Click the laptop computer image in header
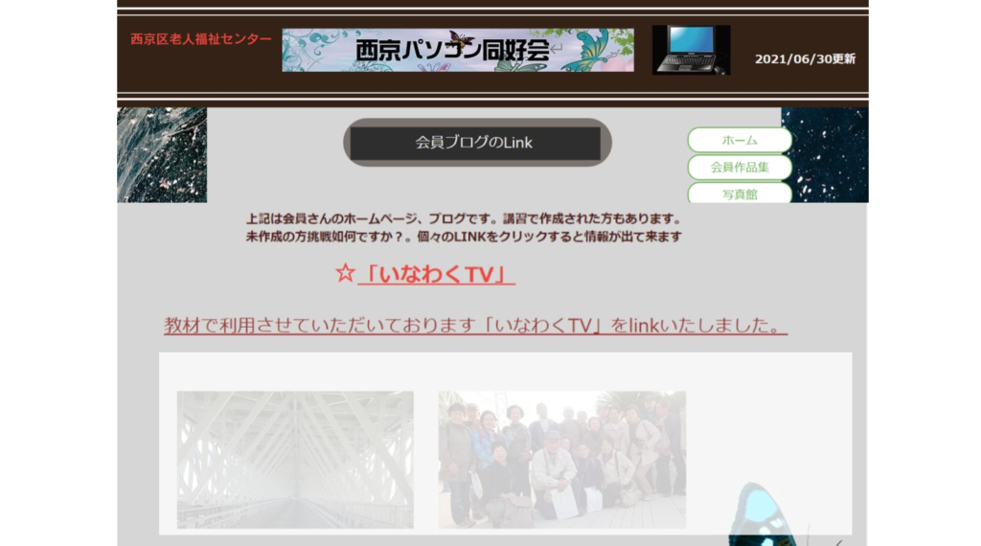The height and width of the screenshot is (546, 981). click(691, 50)
